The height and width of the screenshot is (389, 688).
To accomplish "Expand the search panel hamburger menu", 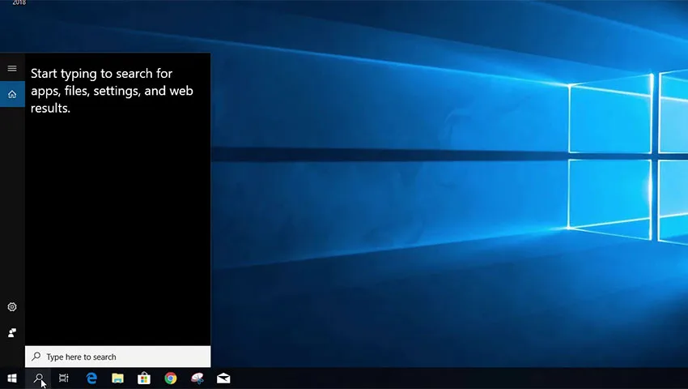I will (12, 68).
